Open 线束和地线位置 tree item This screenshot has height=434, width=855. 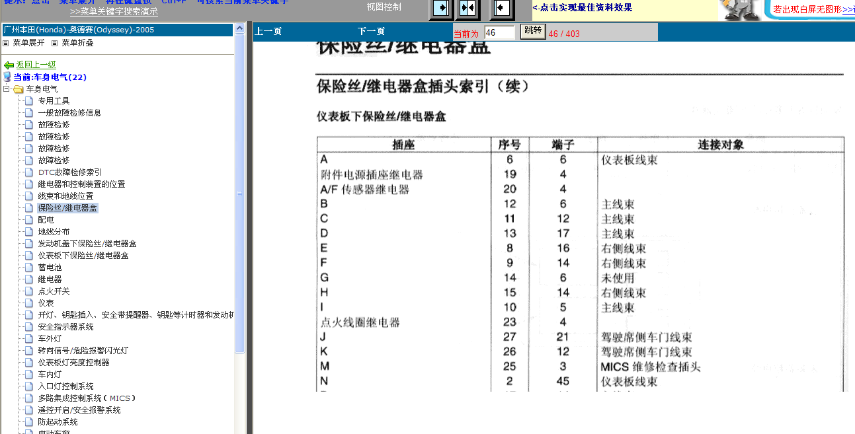65,196
